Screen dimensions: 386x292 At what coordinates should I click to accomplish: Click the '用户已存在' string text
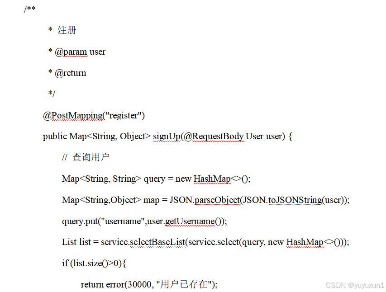(184, 284)
